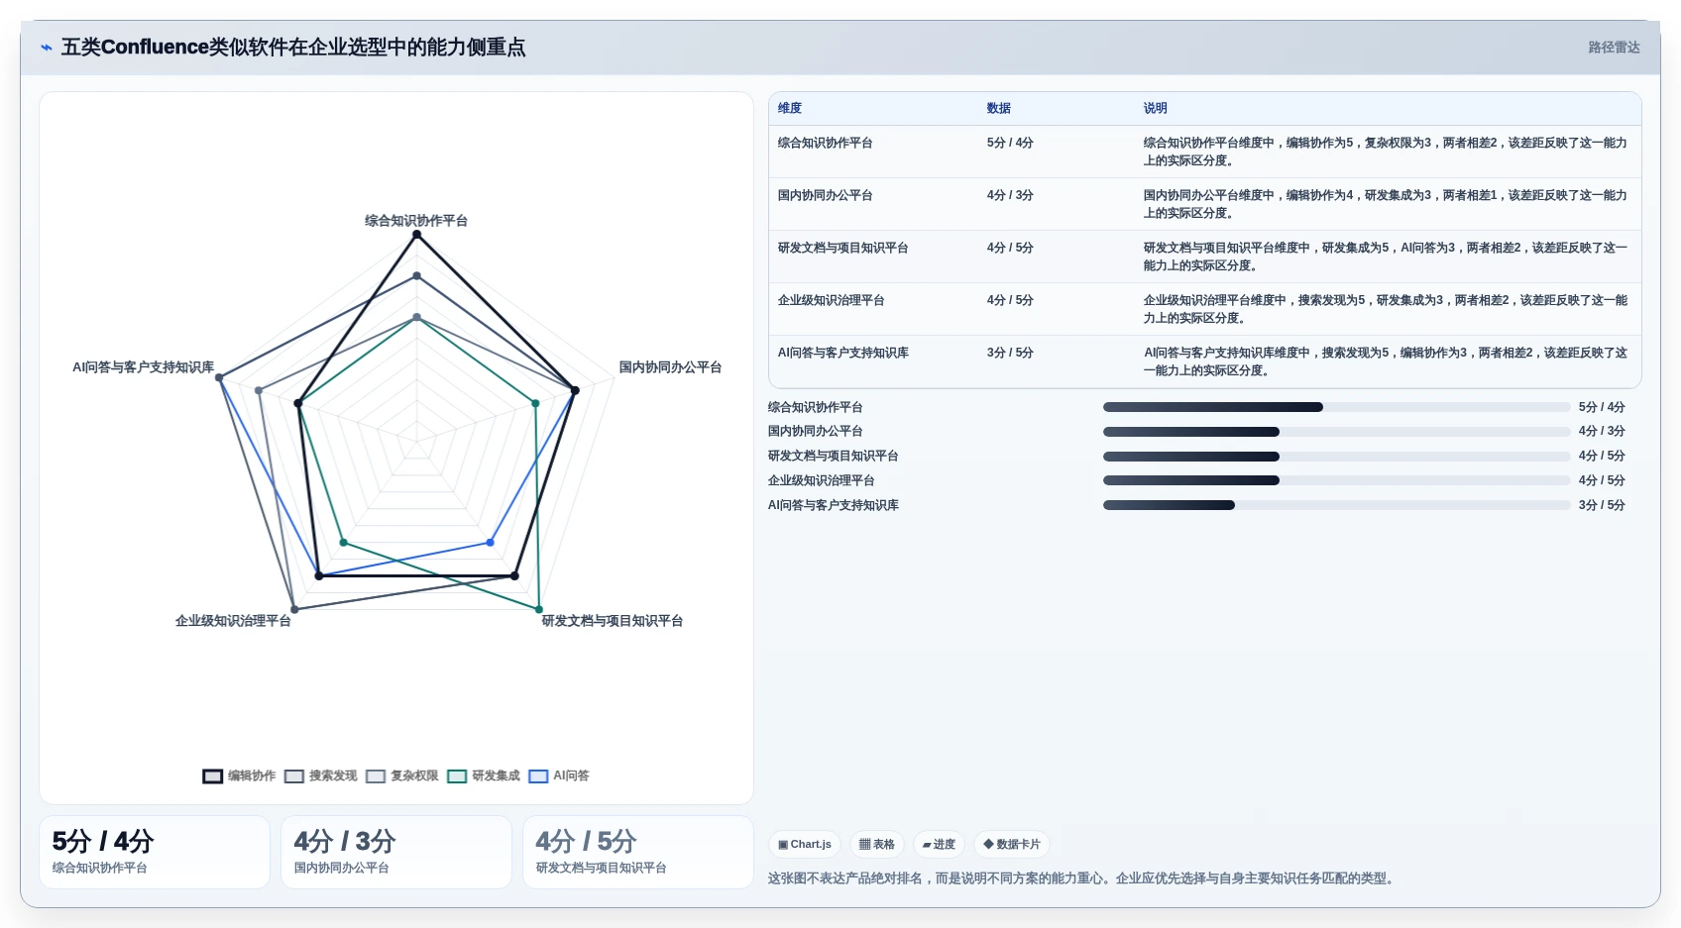1681x928 pixels.
Task: Open the 5分 / 4分 综合知识协作平台 card
Action: tap(155, 852)
